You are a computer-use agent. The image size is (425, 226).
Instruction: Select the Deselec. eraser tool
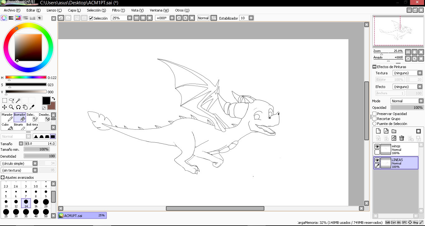(45, 117)
